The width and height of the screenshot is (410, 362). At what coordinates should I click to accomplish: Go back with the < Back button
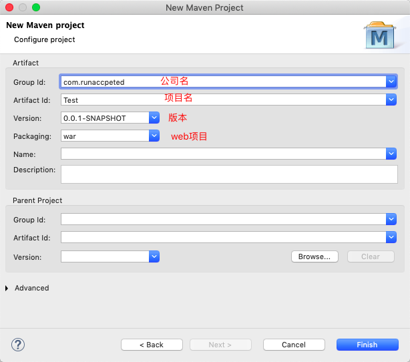point(152,345)
